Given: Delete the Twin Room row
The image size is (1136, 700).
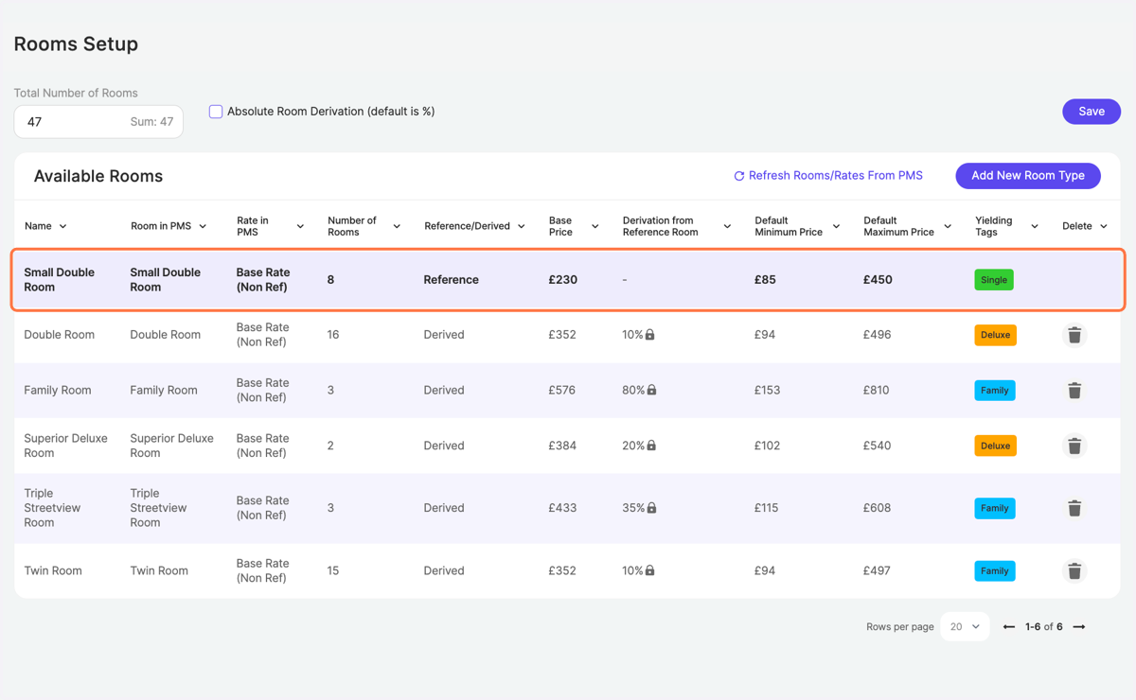Looking at the screenshot, I should click(1074, 570).
